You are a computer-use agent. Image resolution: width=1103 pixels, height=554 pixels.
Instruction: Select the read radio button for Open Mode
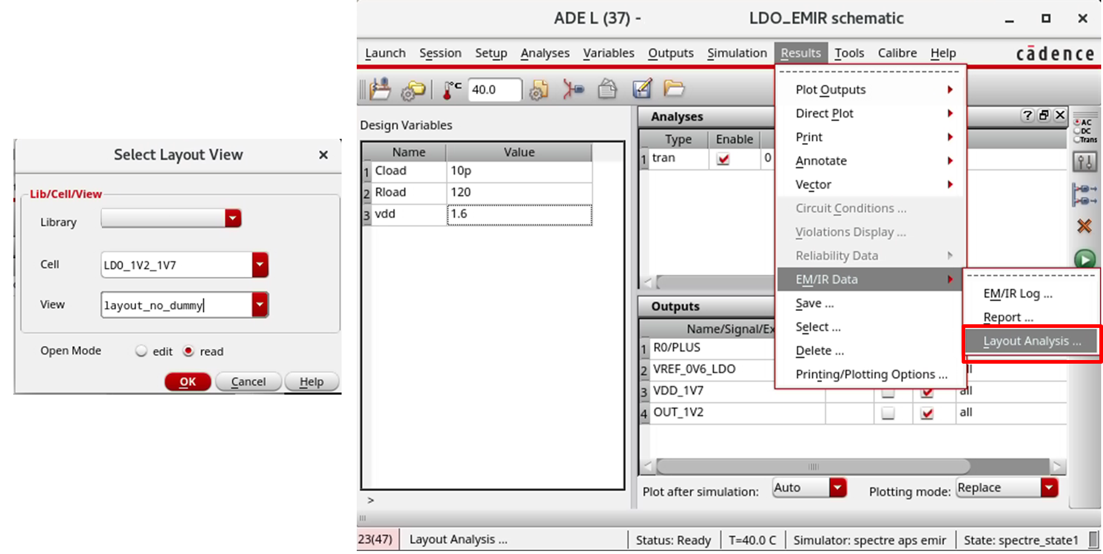[x=189, y=351]
